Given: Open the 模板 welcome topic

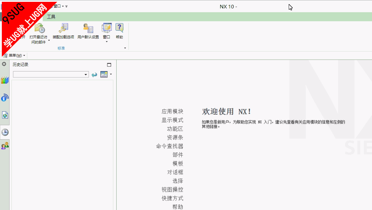Looking at the screenshot, I should pos(178,164).
